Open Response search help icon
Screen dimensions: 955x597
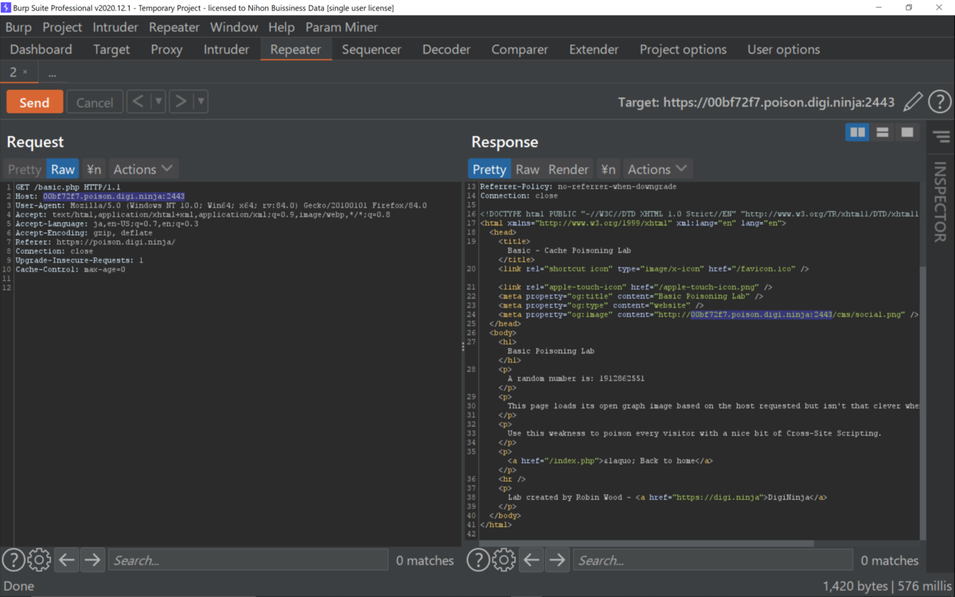(x=478, y=560)
